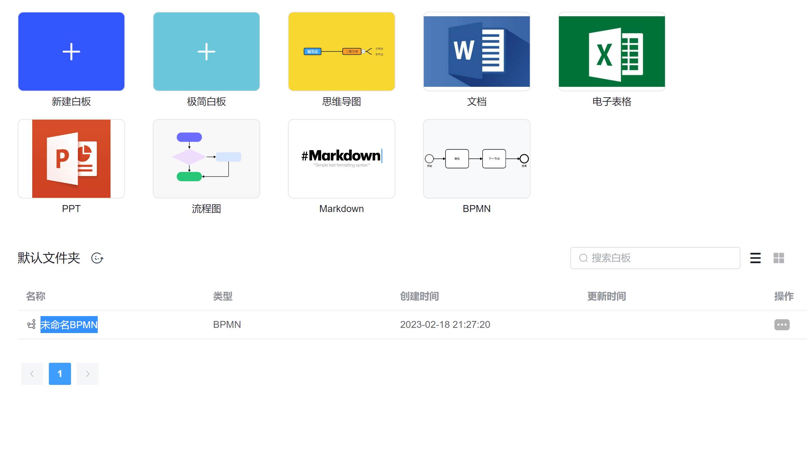Click the 流程图 label text
This screenshot has height=461, width=807.
click(207, 209)
